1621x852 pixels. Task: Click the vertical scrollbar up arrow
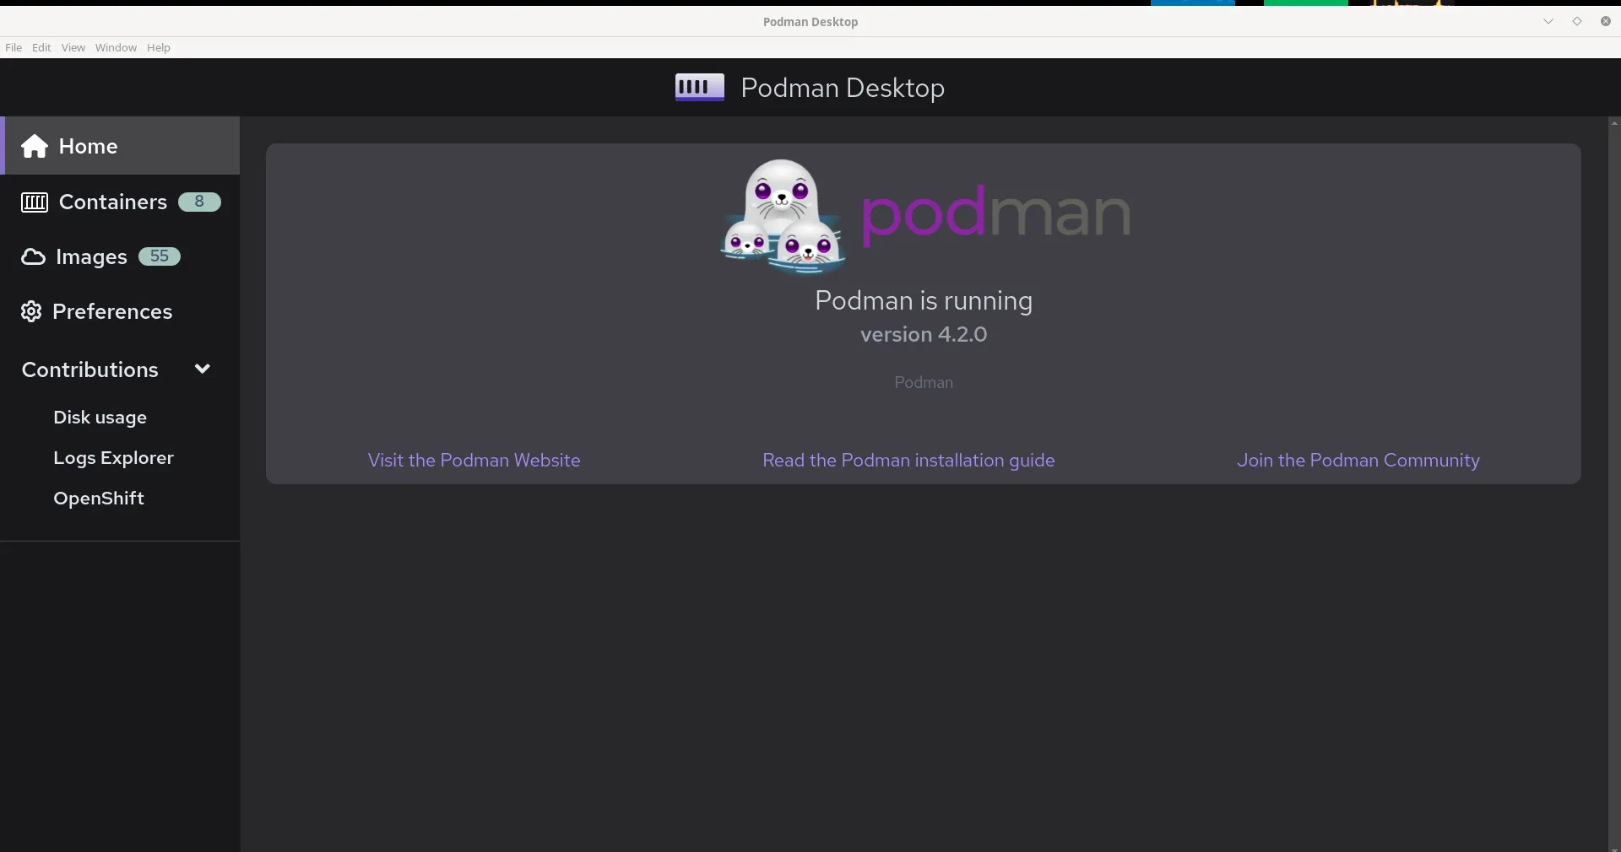(1613, 122)
